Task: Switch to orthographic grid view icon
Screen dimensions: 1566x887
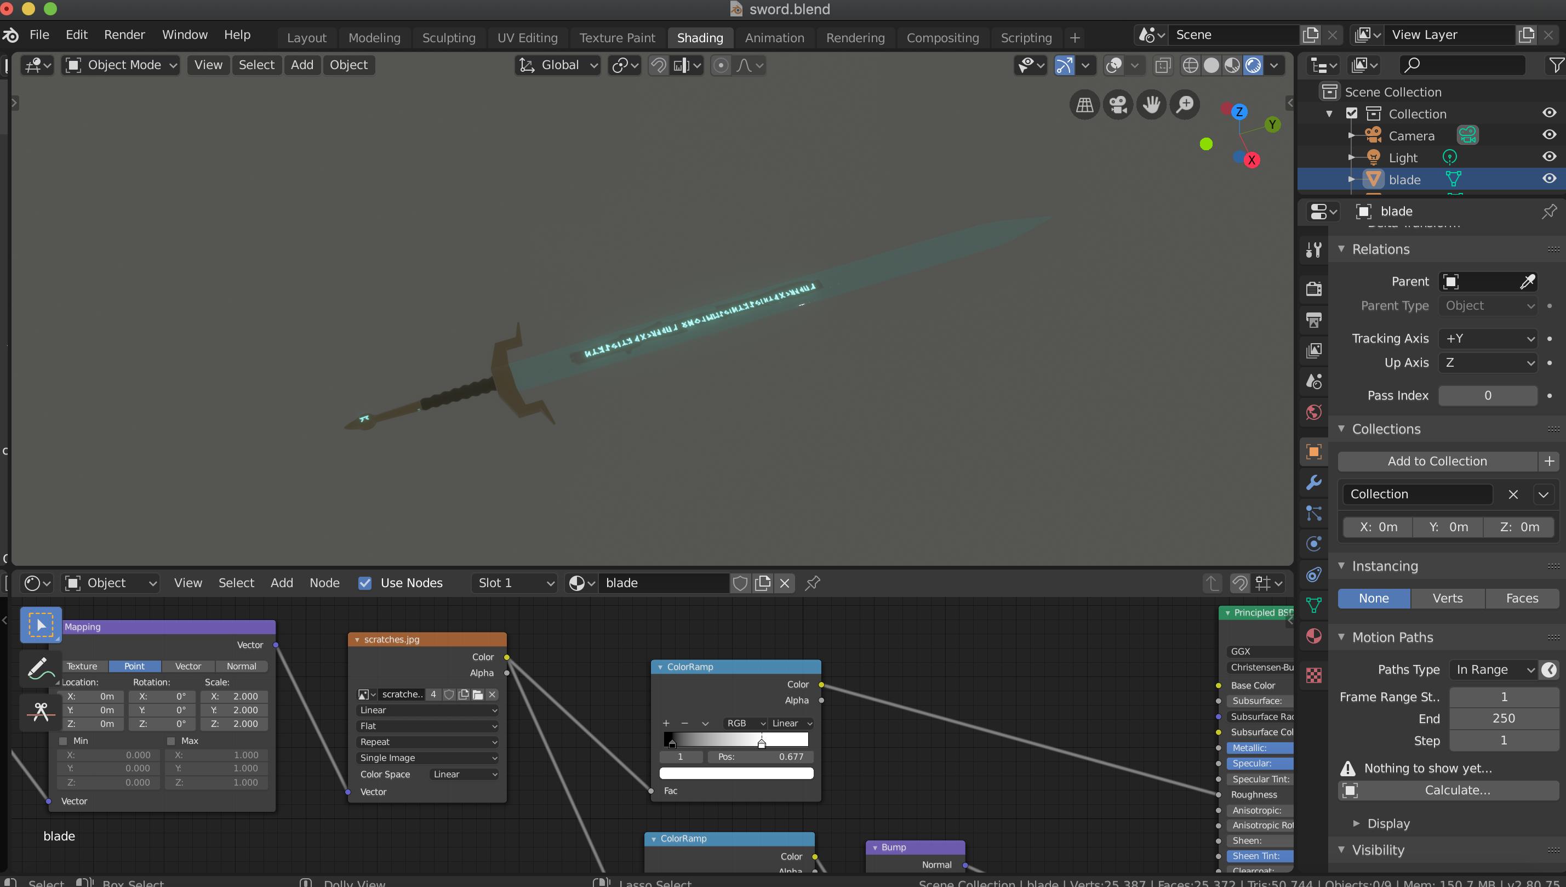Action: pyautogui.click(x=1084, y=105)
